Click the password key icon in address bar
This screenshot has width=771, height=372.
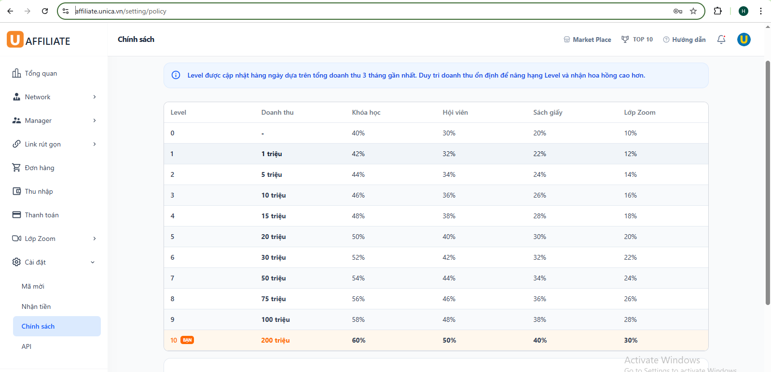click(678, 11)
